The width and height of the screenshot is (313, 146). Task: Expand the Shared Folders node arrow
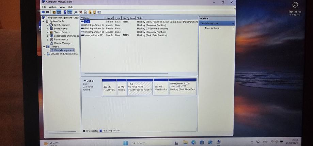pyautogui.click(x=47, y=32)
